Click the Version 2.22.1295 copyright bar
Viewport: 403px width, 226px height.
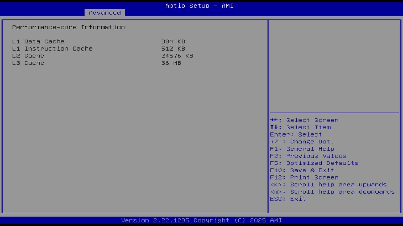pos(201,220)
